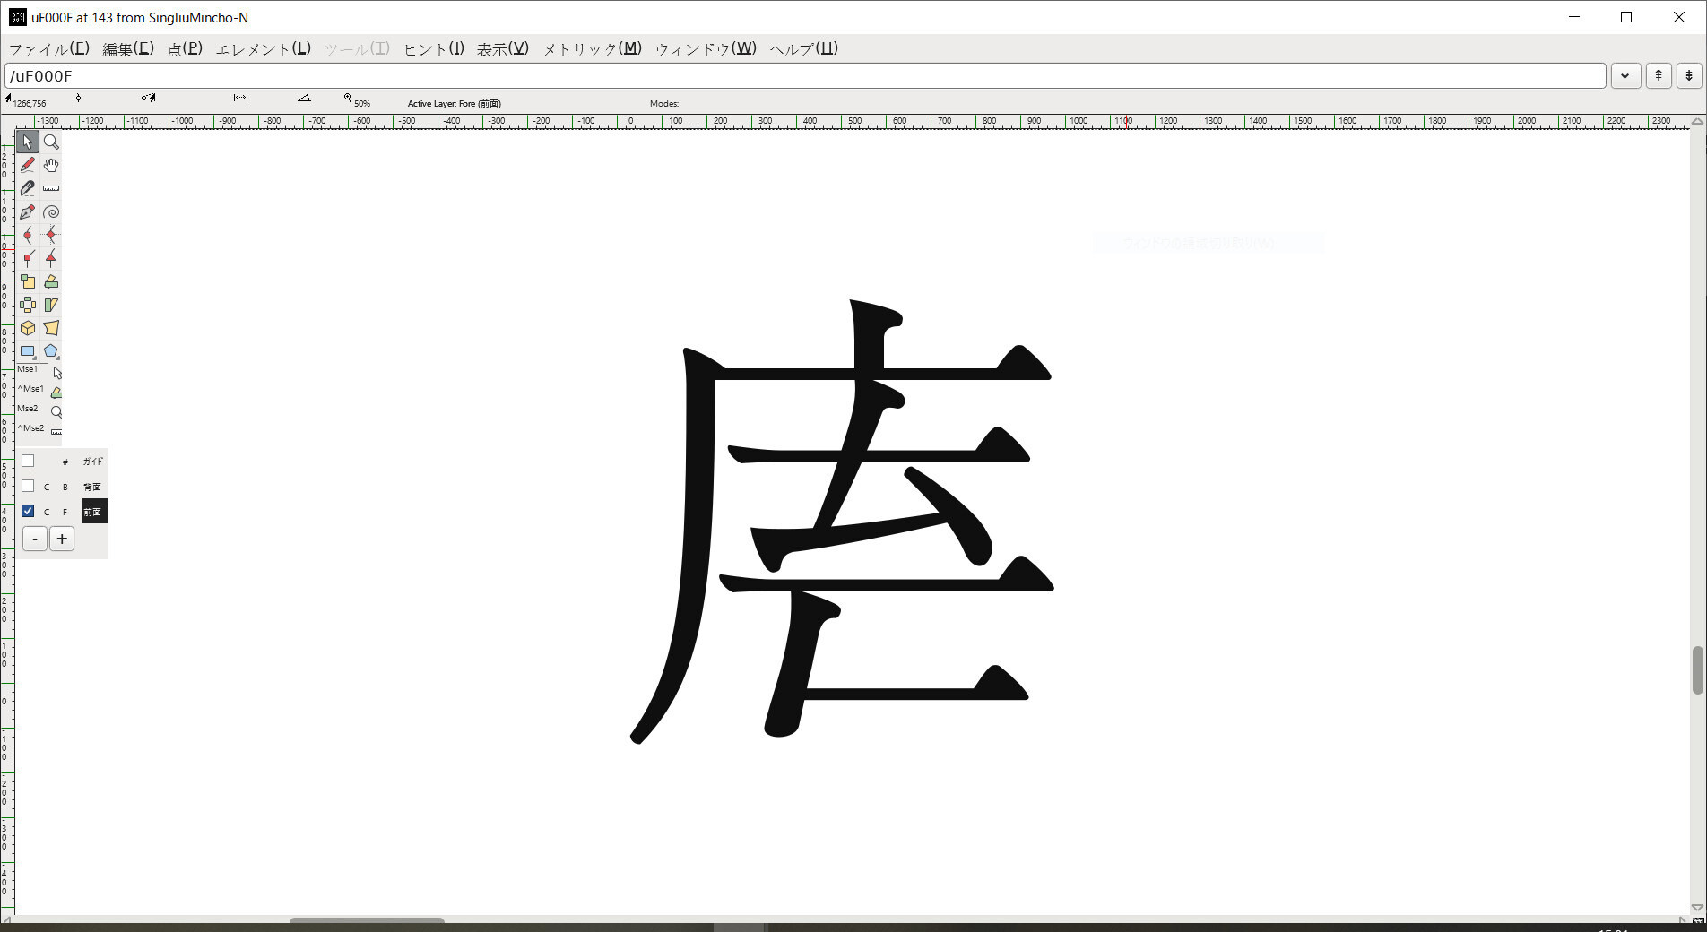Uncheck the 前面 layer checkbox

coord(28,512)
